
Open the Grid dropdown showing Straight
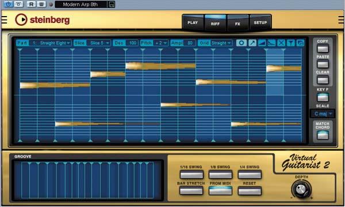pos(221,43)
